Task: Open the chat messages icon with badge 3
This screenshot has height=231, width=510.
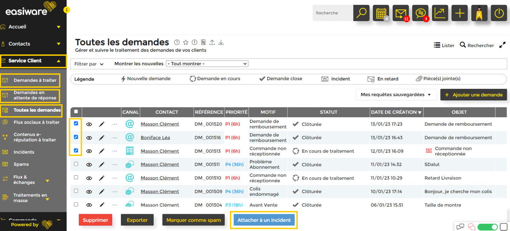Action: click(420, 13)
